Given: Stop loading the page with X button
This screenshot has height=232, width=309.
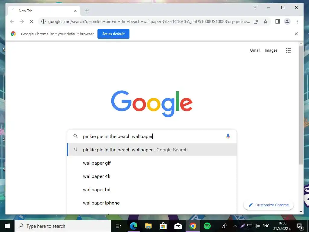Looking at the screenshot, I should [x=31, y=21].
